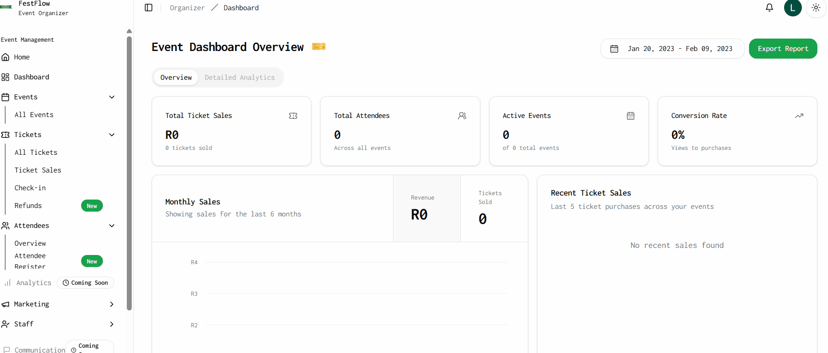Viewport: 828px width, 353px height.
Task: Toggle the Revenue chart view
Action: [x=426, y=208]
